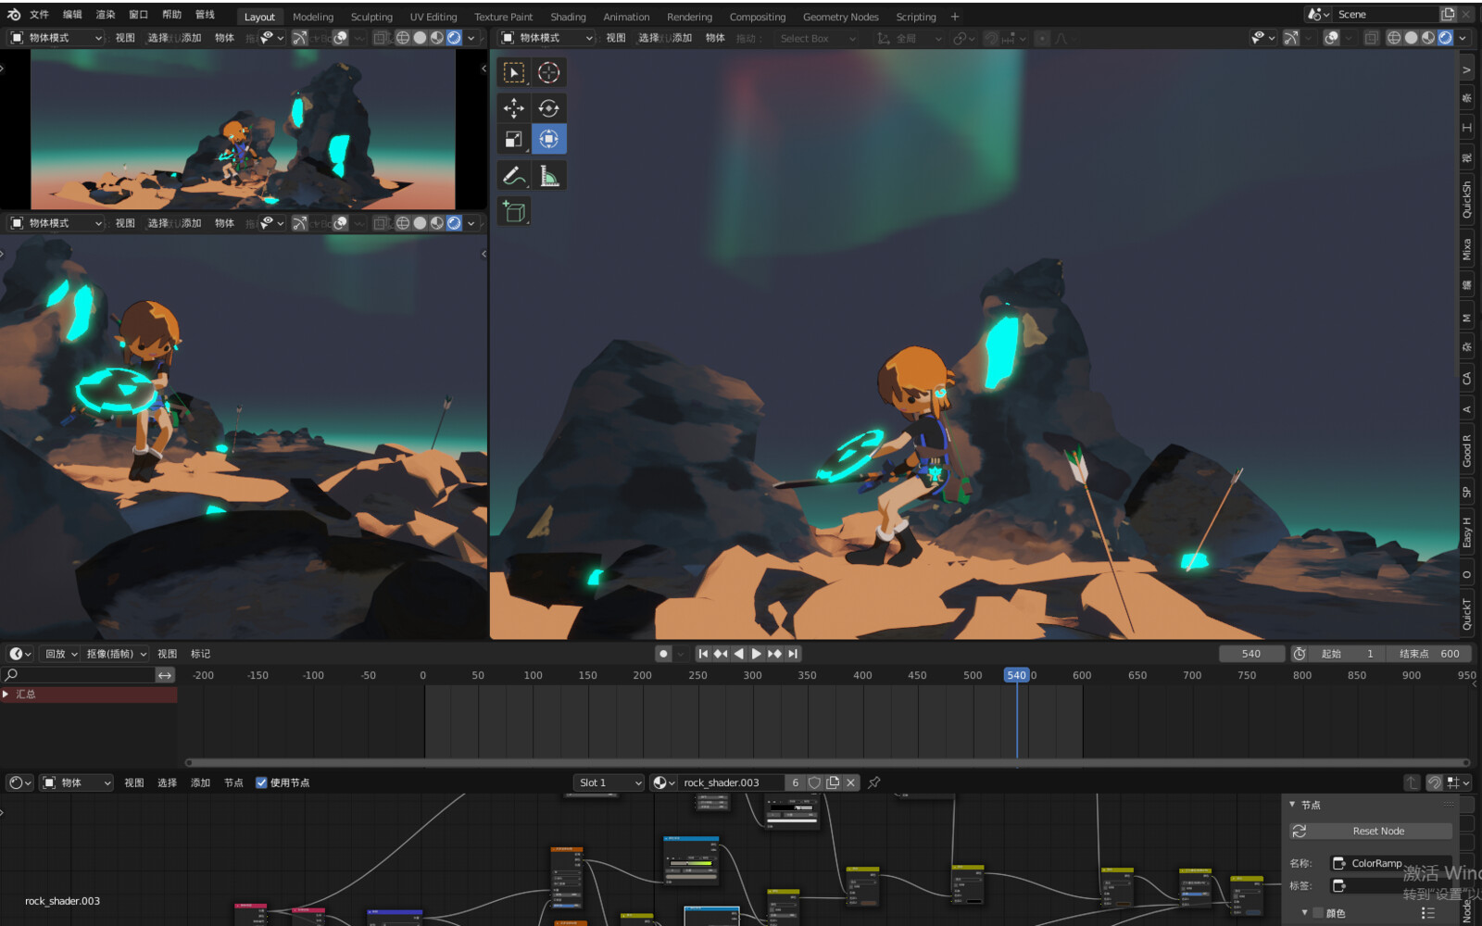Switch main viewport to rendered shading

click(x=1445, y=38)
